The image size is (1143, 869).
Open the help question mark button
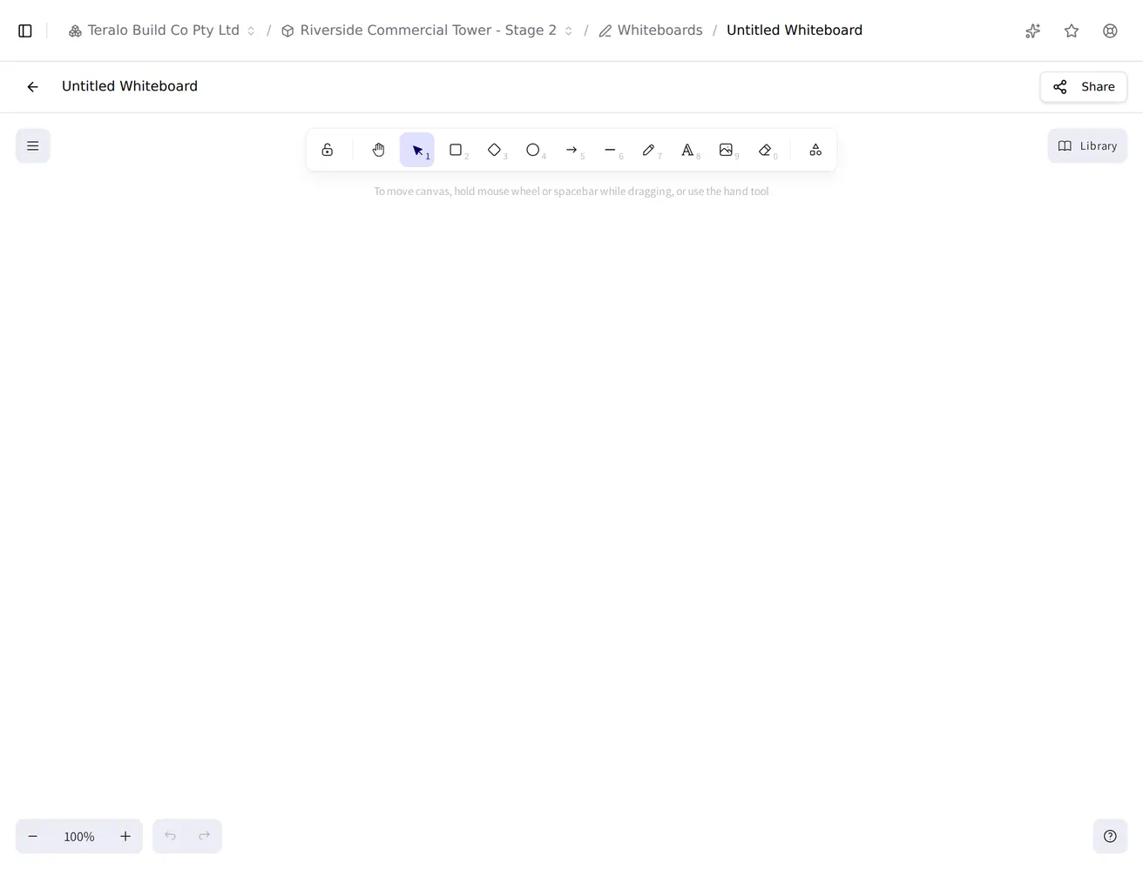coord(1110,836)
